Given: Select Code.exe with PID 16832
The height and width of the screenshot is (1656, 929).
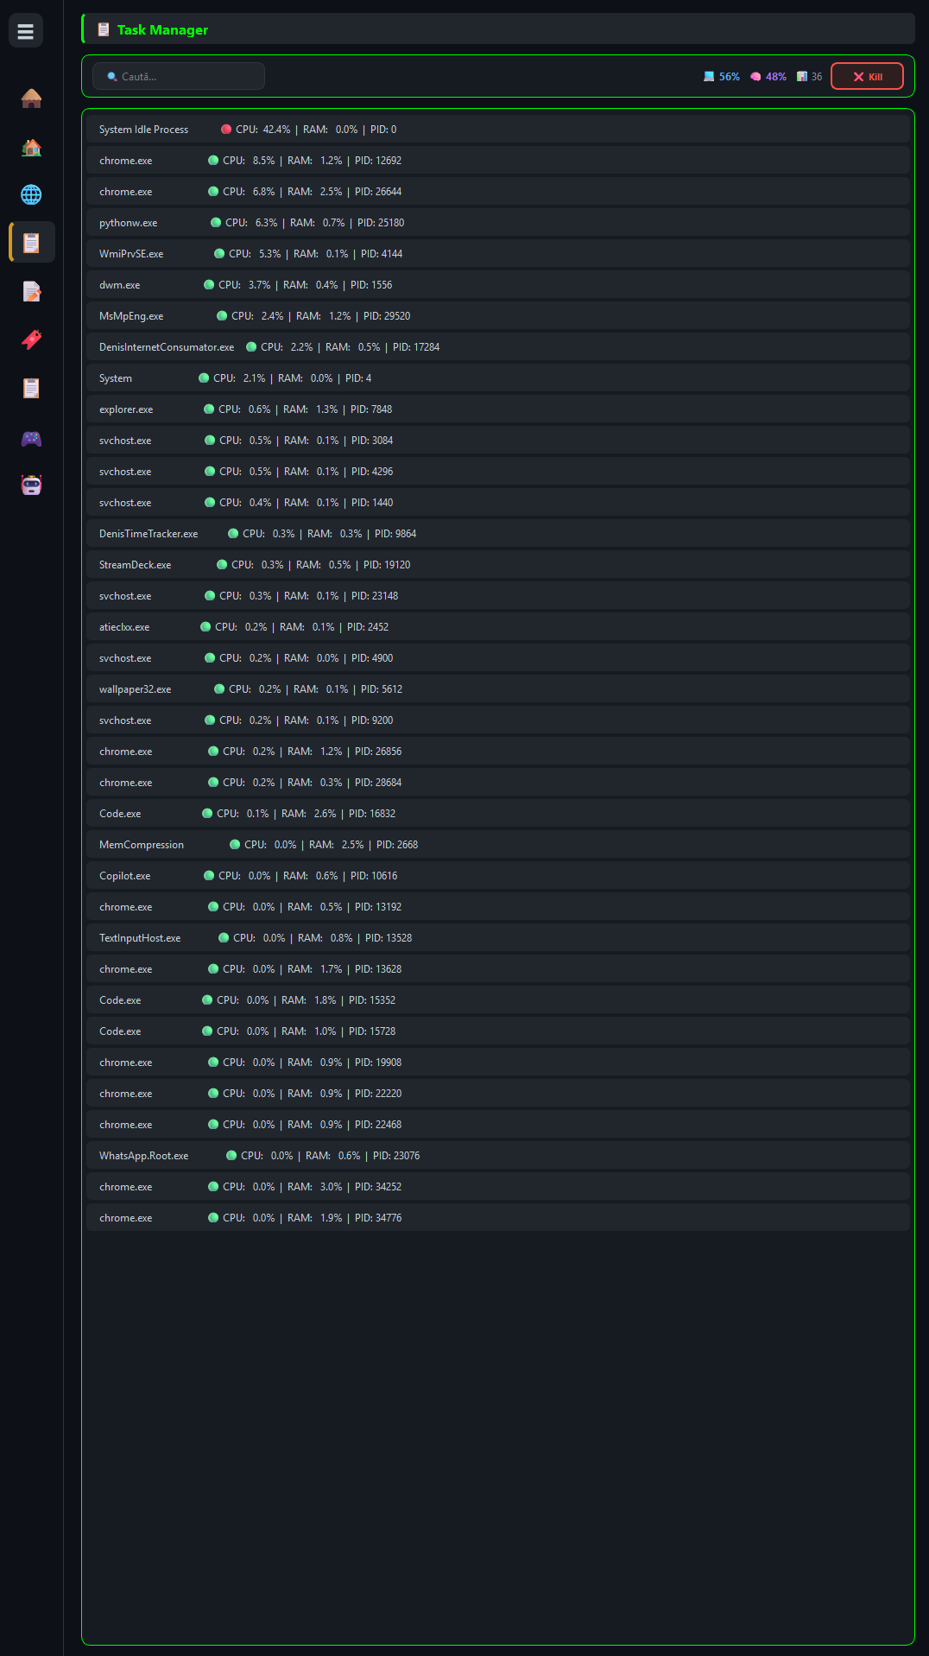Looking at the screenshot, I should (x=498, y=814).
